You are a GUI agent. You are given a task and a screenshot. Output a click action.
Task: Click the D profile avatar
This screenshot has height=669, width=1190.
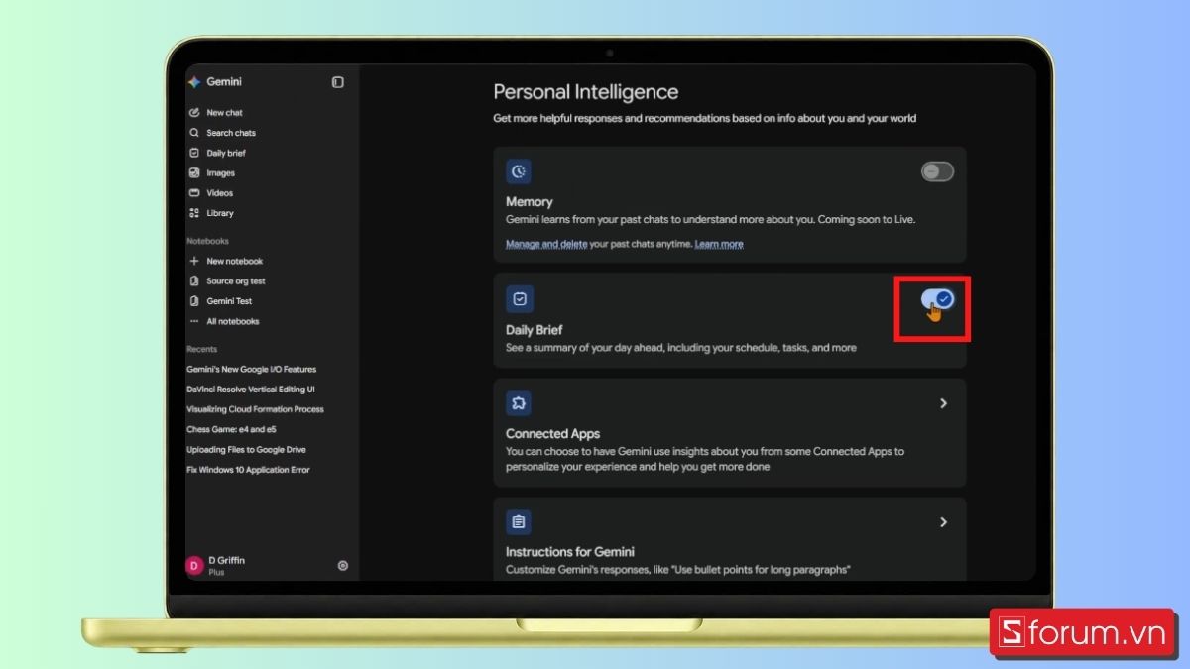[194, 566]
